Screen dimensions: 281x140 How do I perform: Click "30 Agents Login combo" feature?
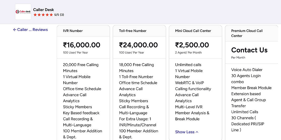point(246,79)
